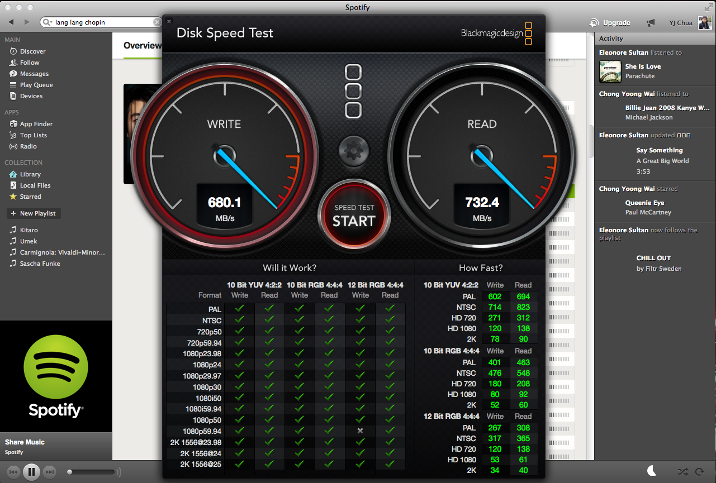Open Devices in Spotify sidebar

(x=31, y=96)
